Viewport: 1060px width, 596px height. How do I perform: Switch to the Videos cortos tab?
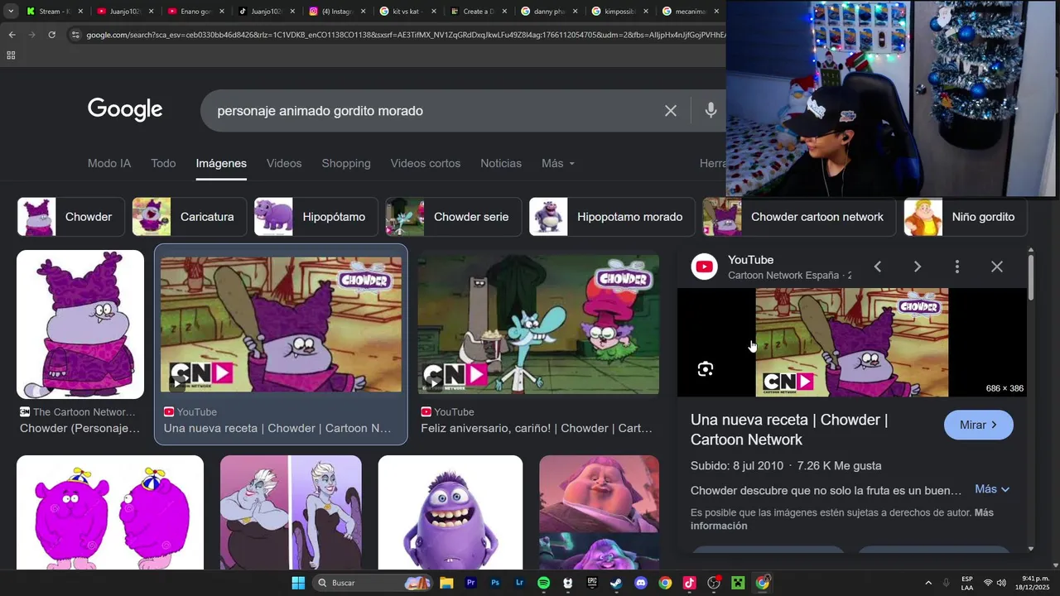pos(426,163)
